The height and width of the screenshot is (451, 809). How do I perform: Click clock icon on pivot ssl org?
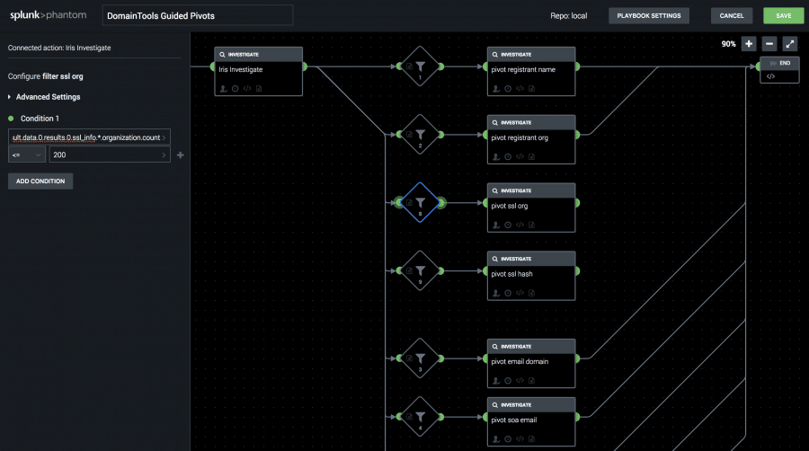pos(508,225)
